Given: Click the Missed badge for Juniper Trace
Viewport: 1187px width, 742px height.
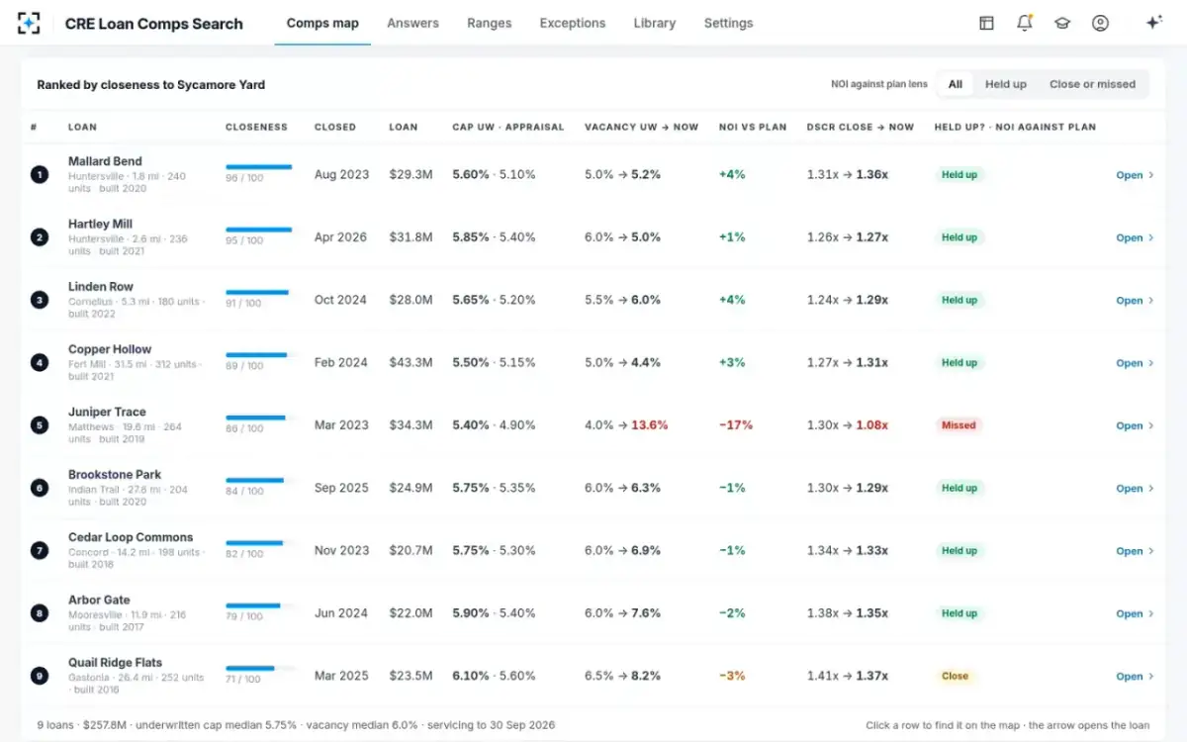Looking at the screenshot, I should click(x=959, y=425).
